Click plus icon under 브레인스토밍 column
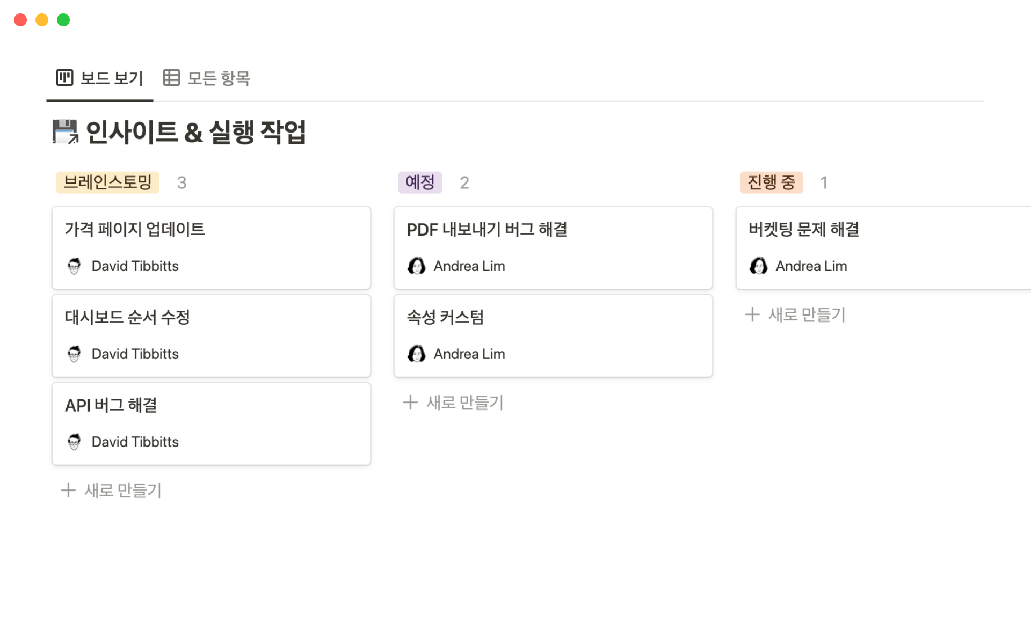 point(68,490)
